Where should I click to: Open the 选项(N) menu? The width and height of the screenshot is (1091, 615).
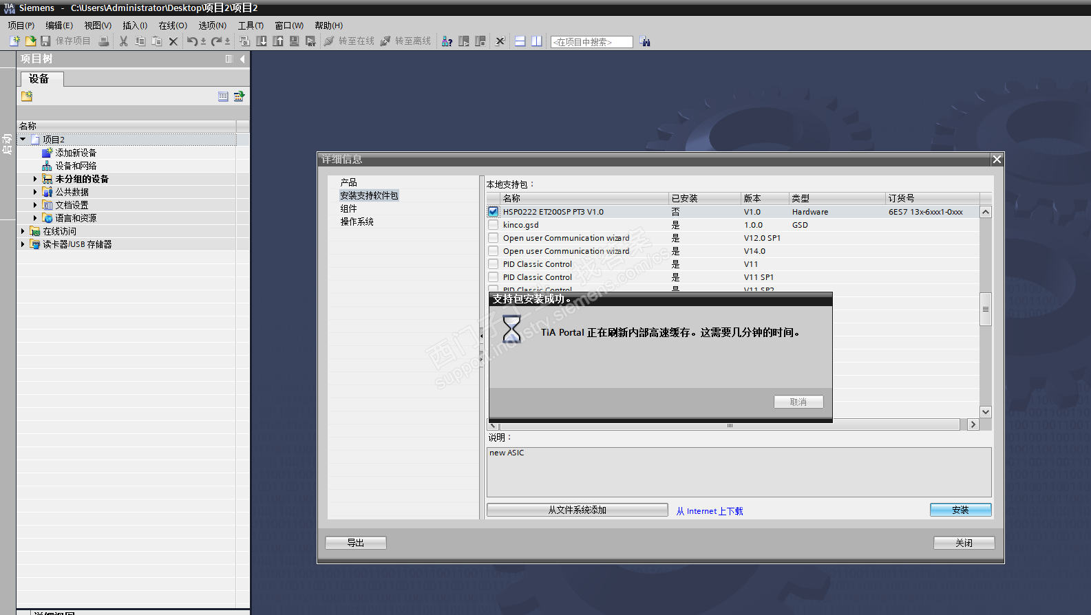click(213, 25)
